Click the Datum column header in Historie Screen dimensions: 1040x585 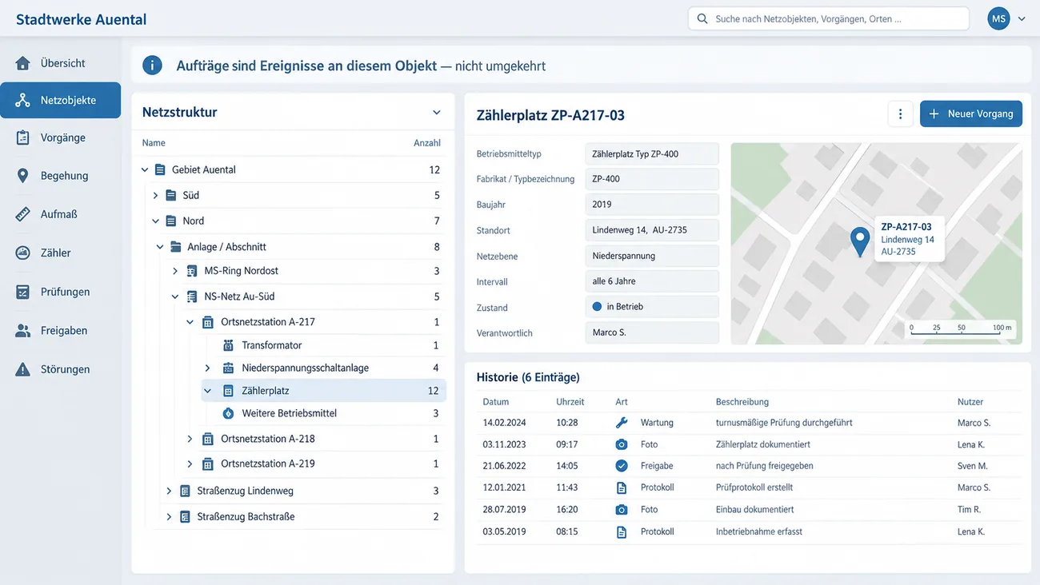(x=496, y=402)
